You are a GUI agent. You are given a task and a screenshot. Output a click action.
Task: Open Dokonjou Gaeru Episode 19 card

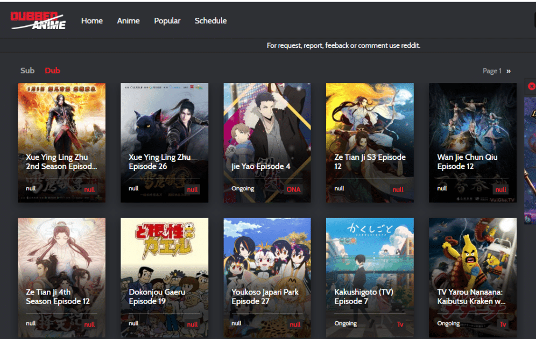(x=165, y=278)
